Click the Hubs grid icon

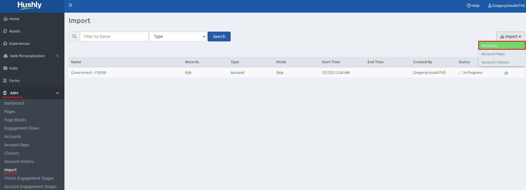[x=5, y=68]
